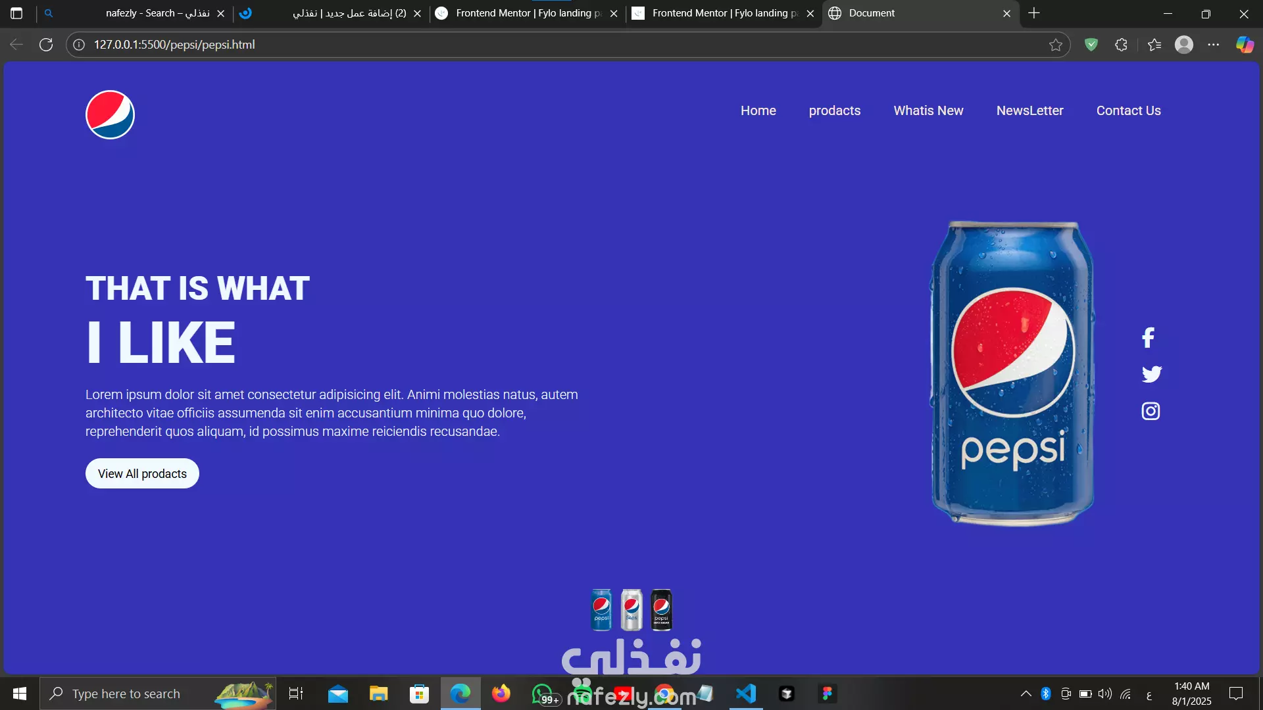The width and height of the screenshot is (1263, 710).
Task: Open Visual Studio Code from taskbar
Action: (746, 694)
